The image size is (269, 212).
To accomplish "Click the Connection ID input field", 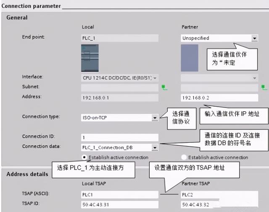I will click(119, 137).
